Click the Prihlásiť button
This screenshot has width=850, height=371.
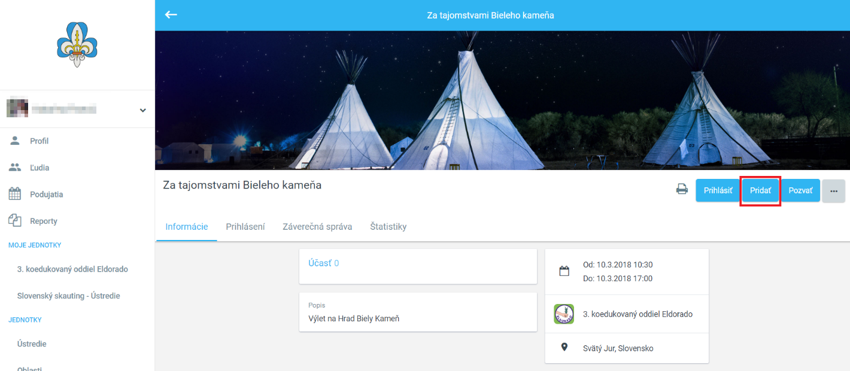pos(718,191)
